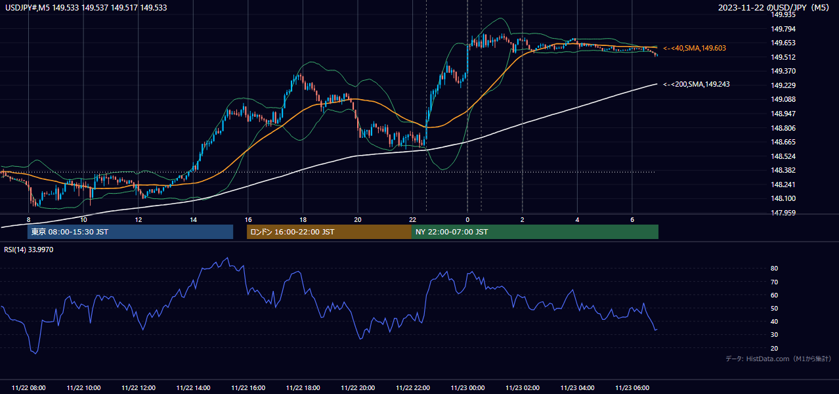Click the RSI 20 level label

(775, 348)
